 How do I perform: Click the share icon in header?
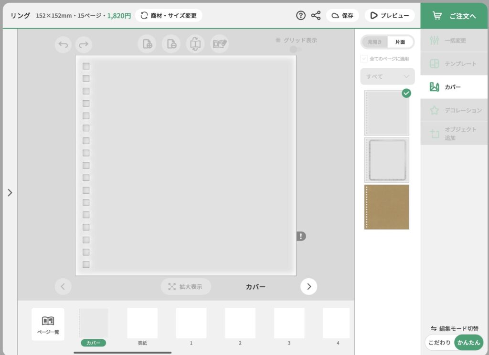click(x=316, y=15)
